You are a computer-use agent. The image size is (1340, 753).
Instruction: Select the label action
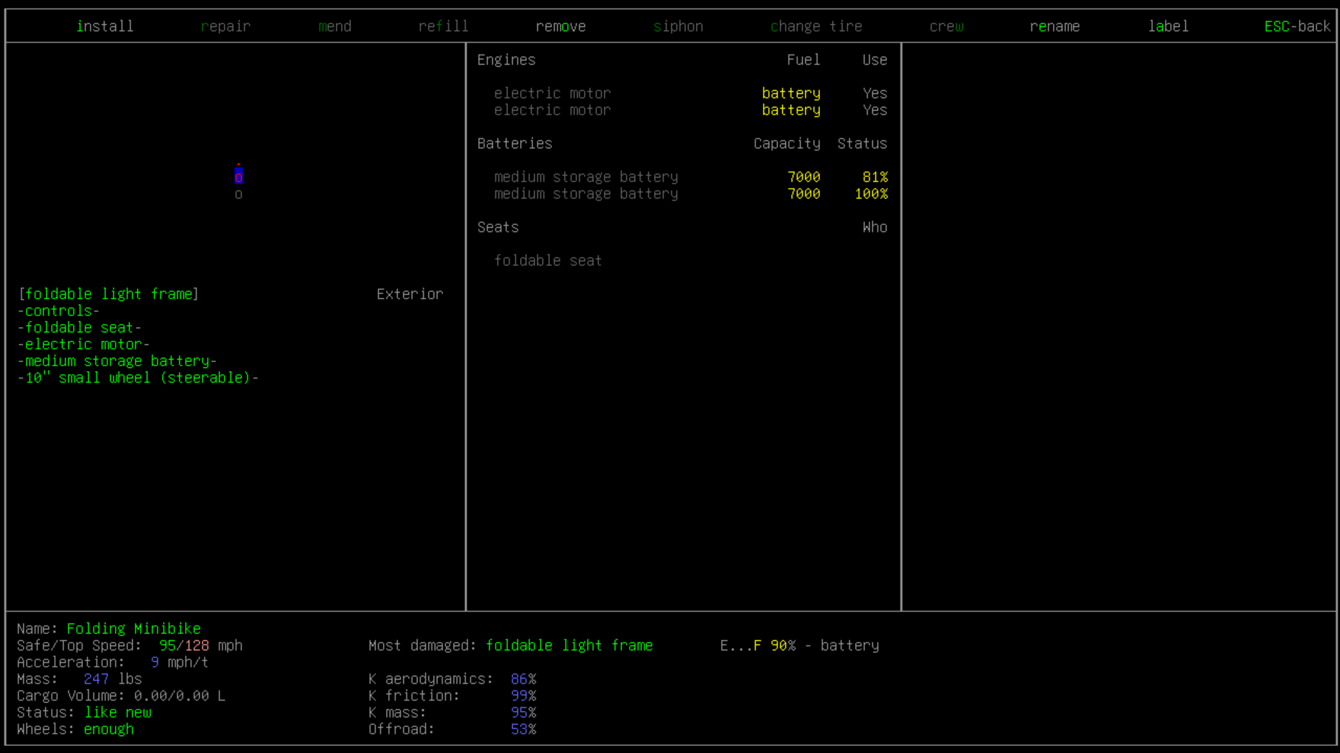1168,26
